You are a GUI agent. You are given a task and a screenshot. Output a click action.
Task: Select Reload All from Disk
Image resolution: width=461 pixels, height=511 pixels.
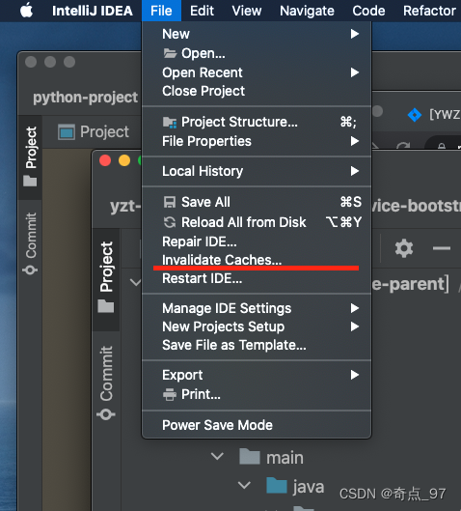point(257,222)
